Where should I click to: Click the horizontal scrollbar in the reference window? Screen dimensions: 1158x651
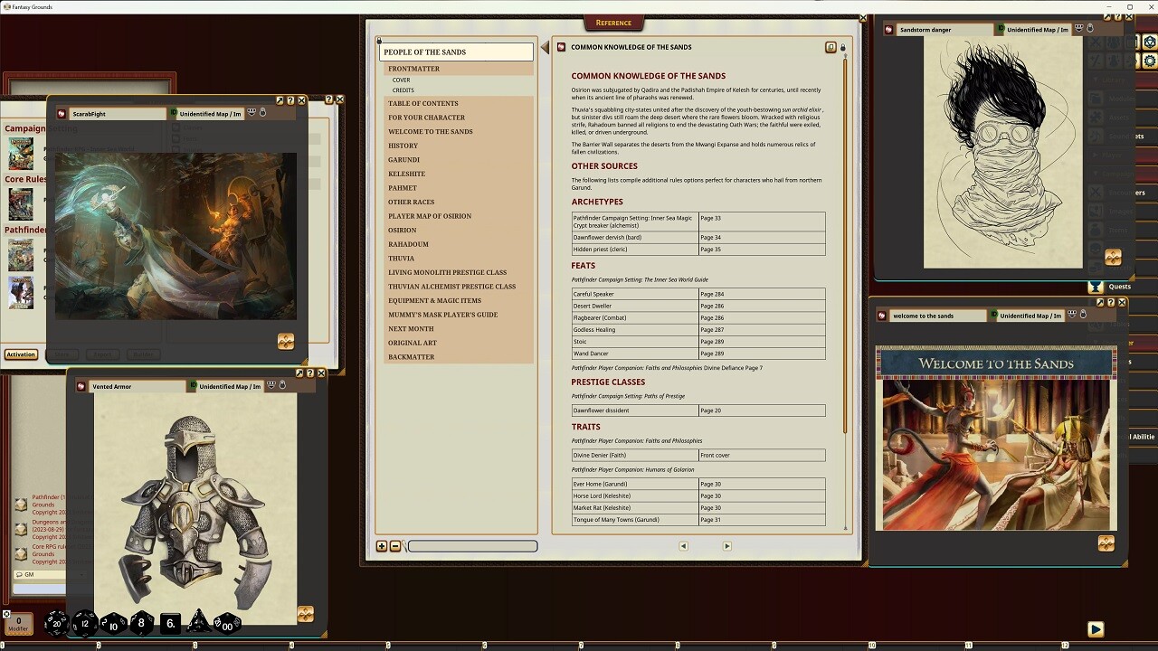(470, 546)
